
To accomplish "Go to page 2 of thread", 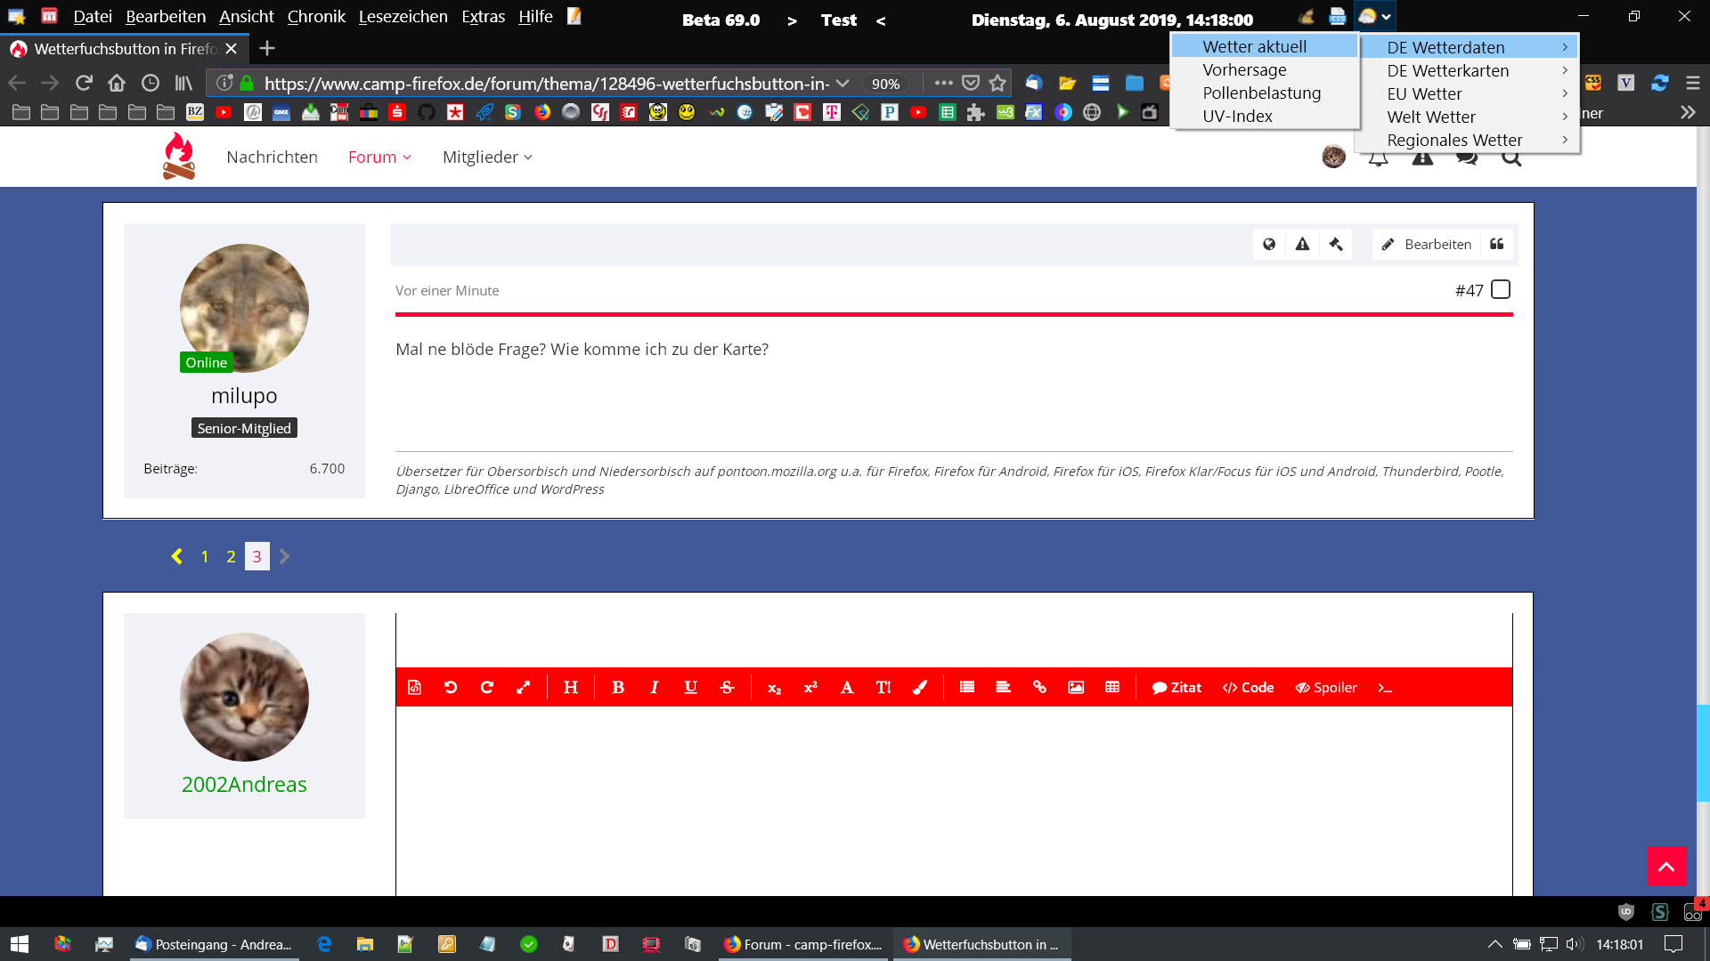I will (x=231, y=556).
